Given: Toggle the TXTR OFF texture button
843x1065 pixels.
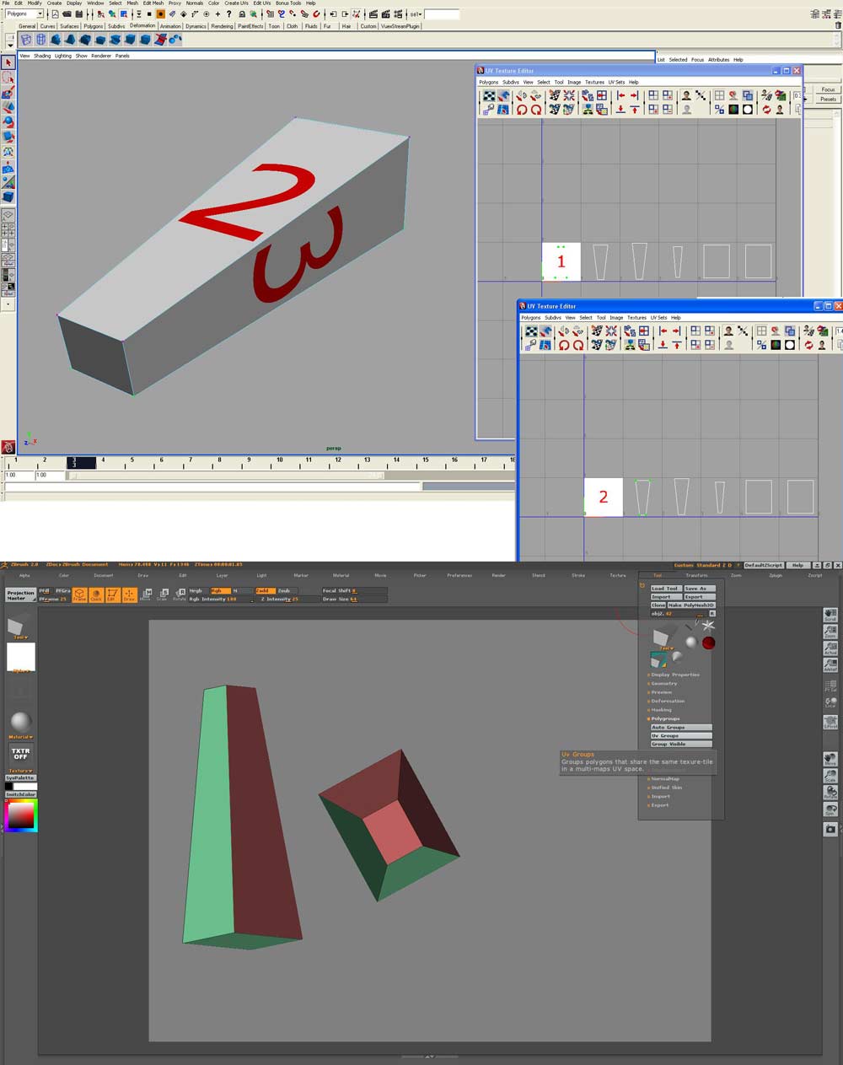Looking at the screenshot, I should (20, 753).
